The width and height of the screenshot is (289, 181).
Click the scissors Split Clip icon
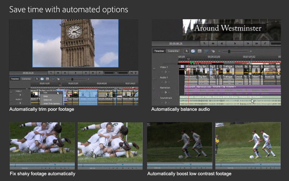(131, 73)
